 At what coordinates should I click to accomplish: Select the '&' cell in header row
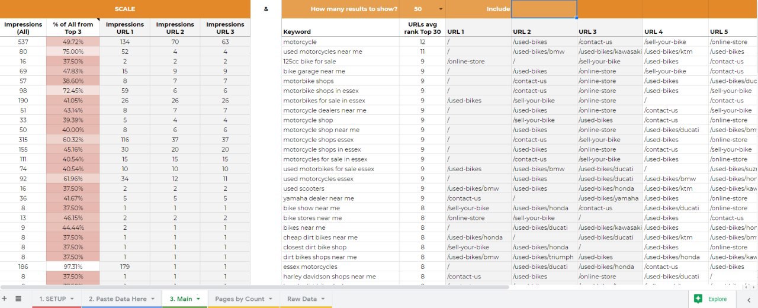[x=266, y=9]
